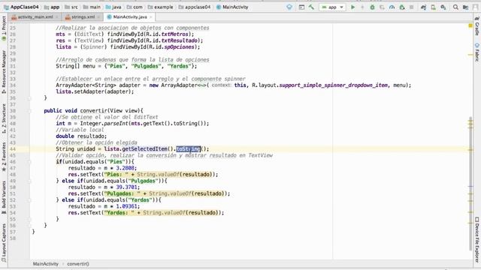Click the 'com' breadcrumb folder
Image resolution: width=481 pixels, height=270 pixels.
click(135, 7)
